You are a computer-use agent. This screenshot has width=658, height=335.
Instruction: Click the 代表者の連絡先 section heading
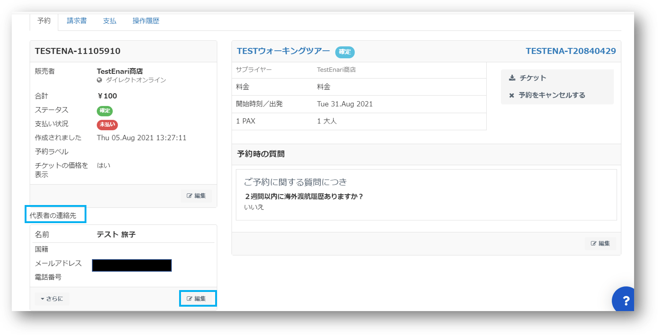[53, 215]
